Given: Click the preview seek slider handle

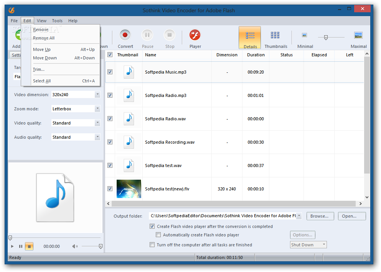Looking at the screenshot, I should pyautogui.click(x=10, y=238).
